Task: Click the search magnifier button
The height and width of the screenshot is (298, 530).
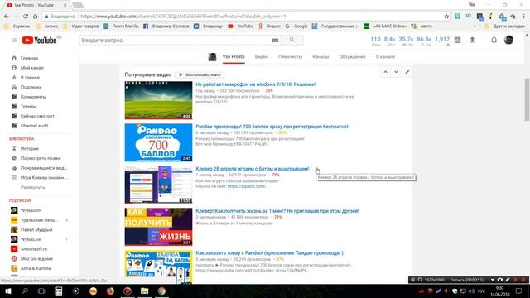Action: click(292, 40)
